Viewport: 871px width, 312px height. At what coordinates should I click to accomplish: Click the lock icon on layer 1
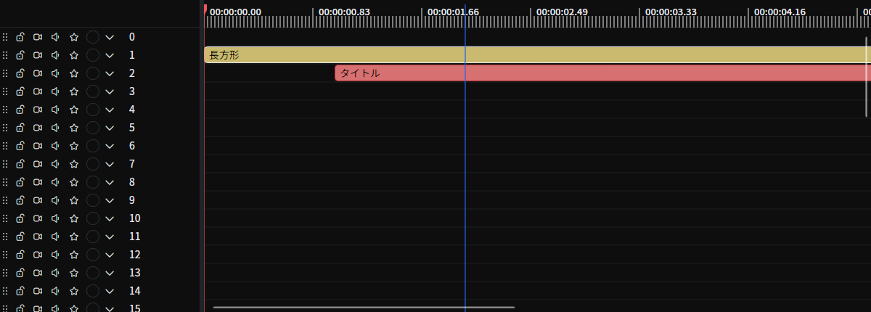[20, 55]
